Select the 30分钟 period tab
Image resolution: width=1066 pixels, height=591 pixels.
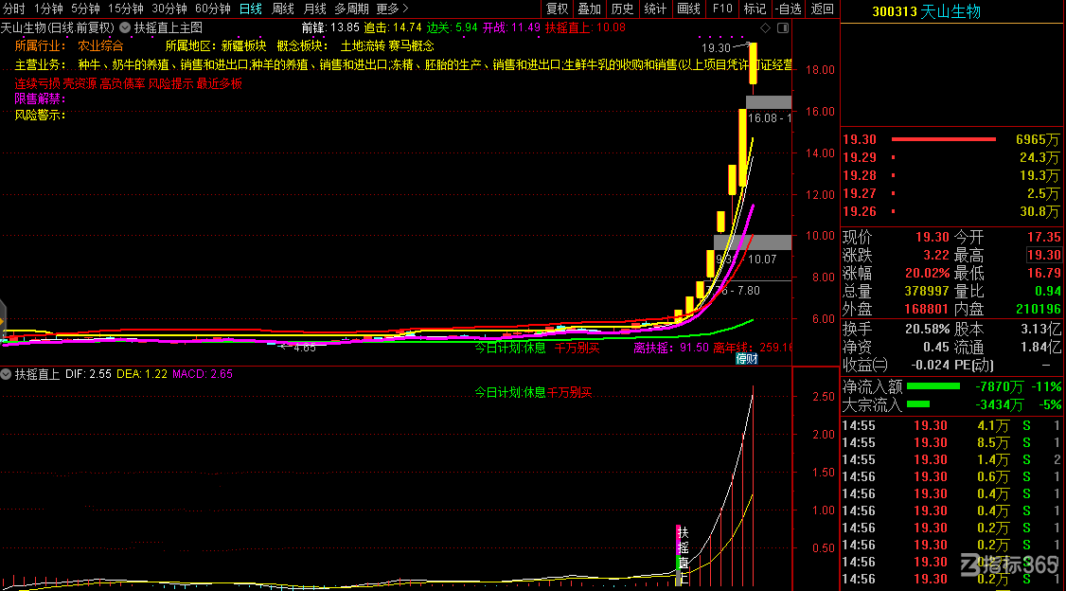coord(169,9)
